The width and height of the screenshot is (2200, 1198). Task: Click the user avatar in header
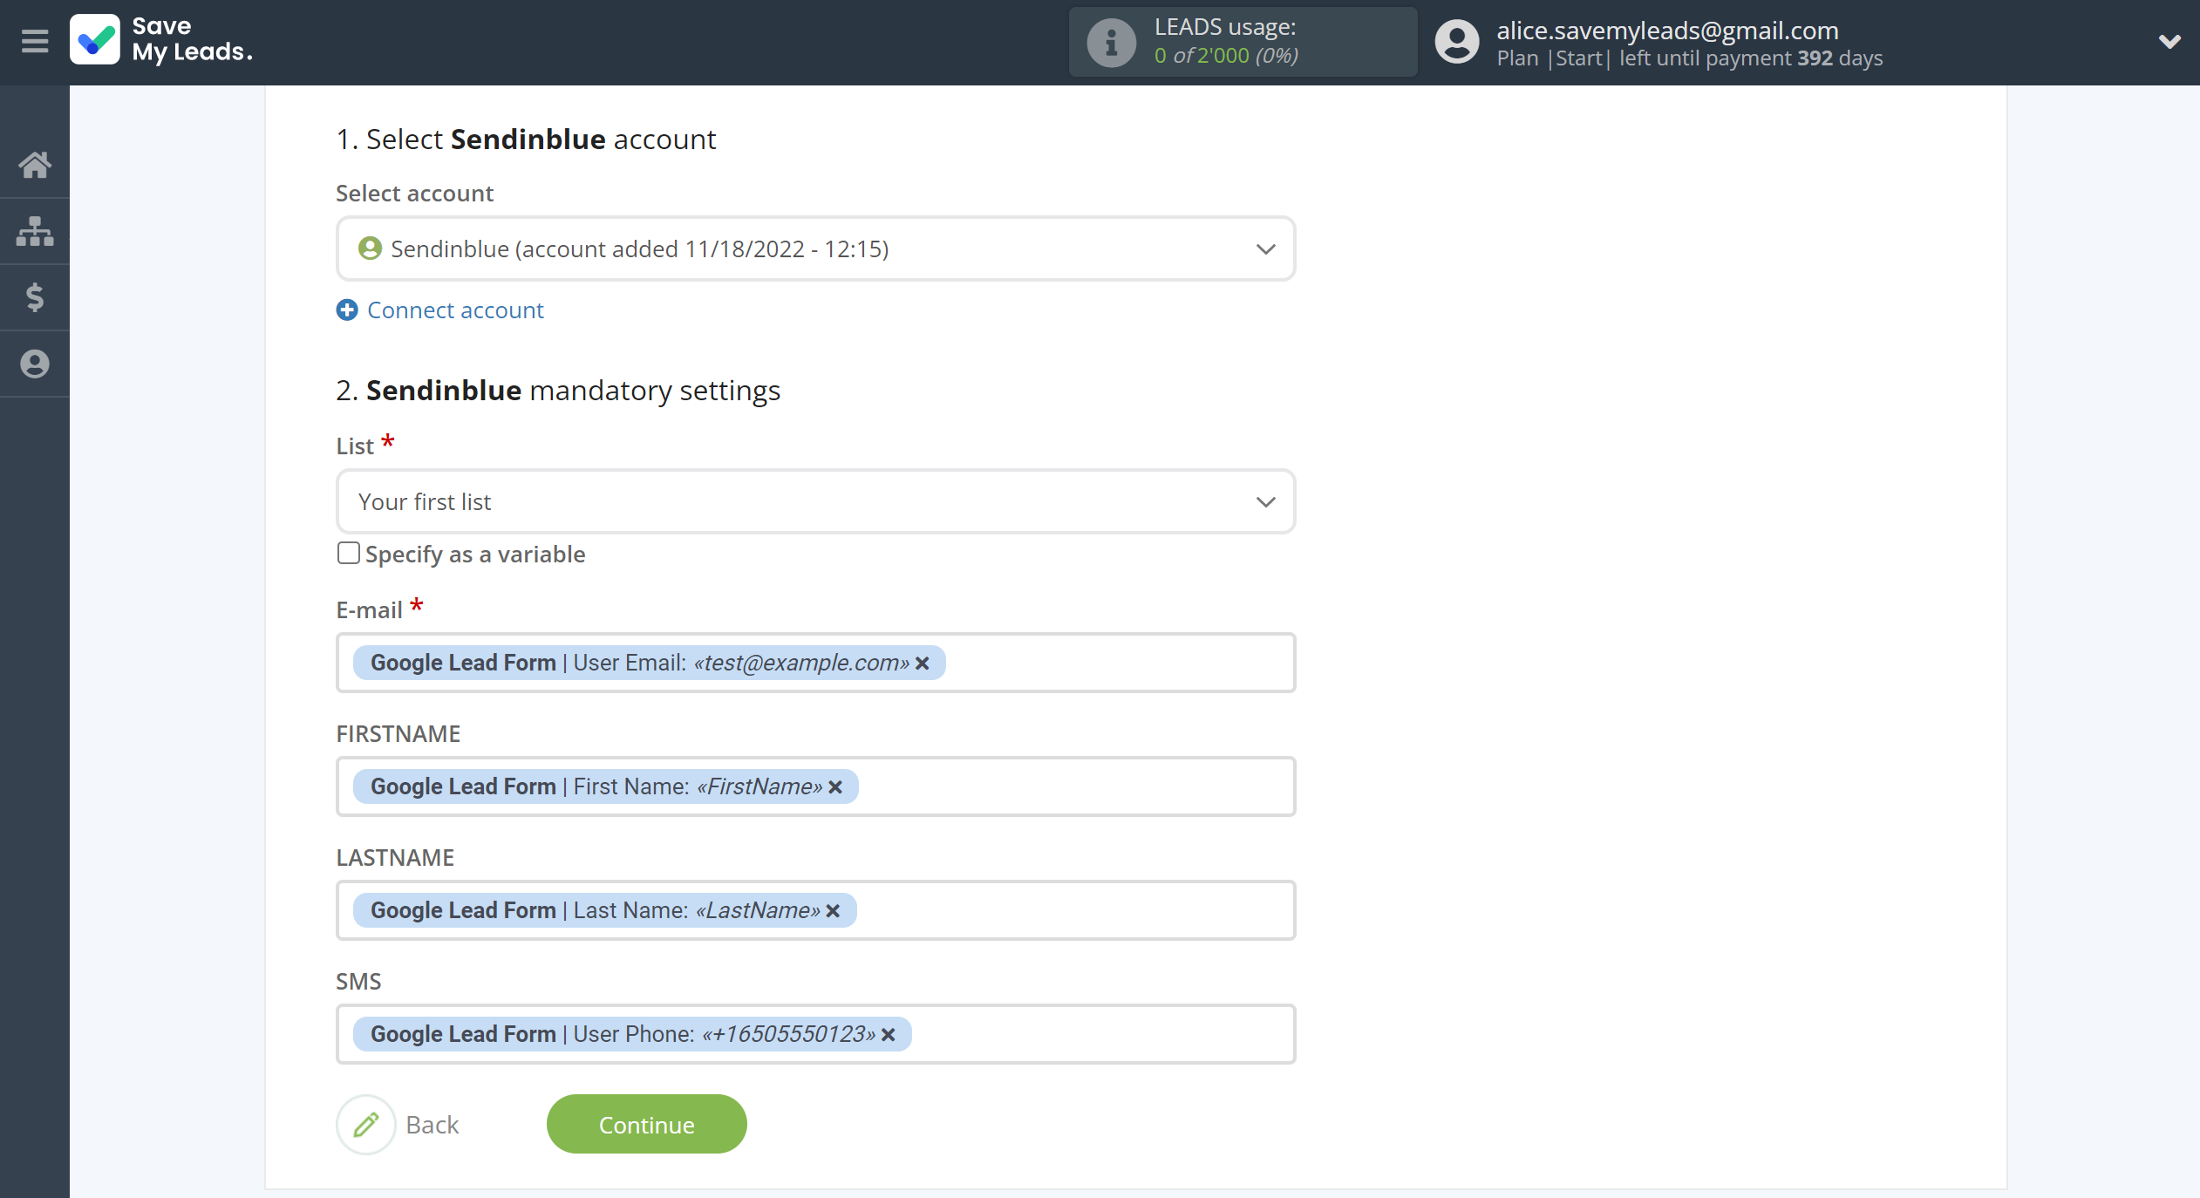pyautogui.click(x=1457, y=42)
